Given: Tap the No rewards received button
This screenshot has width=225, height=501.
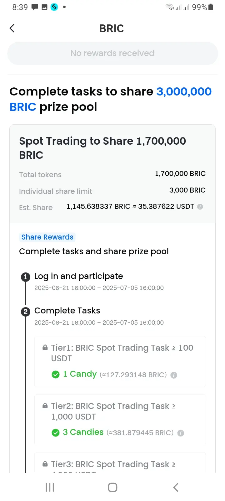Looking at the screenshot, I should click(112, 53).
